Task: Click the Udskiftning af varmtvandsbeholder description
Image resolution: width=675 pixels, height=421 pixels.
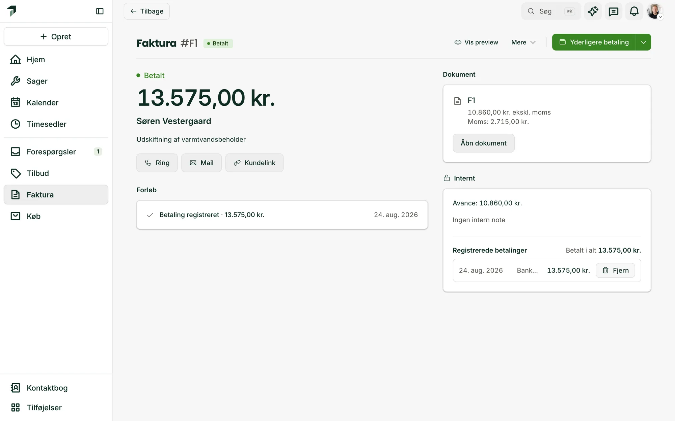Action: click(191, 139)
